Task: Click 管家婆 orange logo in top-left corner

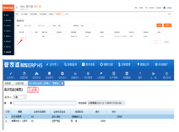Action: (x=8, y=8)
